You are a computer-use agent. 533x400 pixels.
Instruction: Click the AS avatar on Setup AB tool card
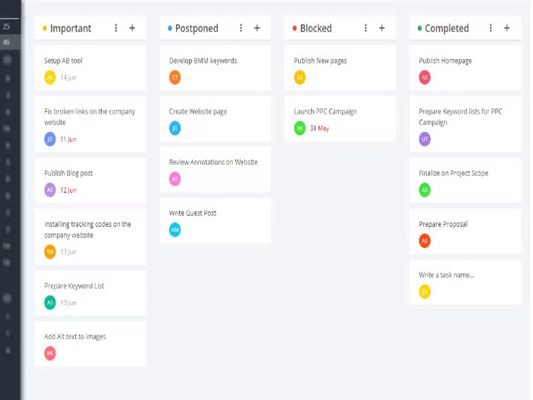coord(49,77)
